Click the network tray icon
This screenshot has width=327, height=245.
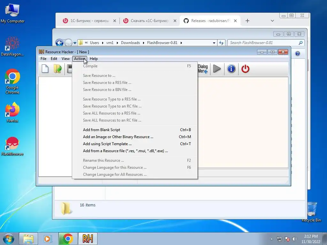pyautogui.click(x=279, y=239)
